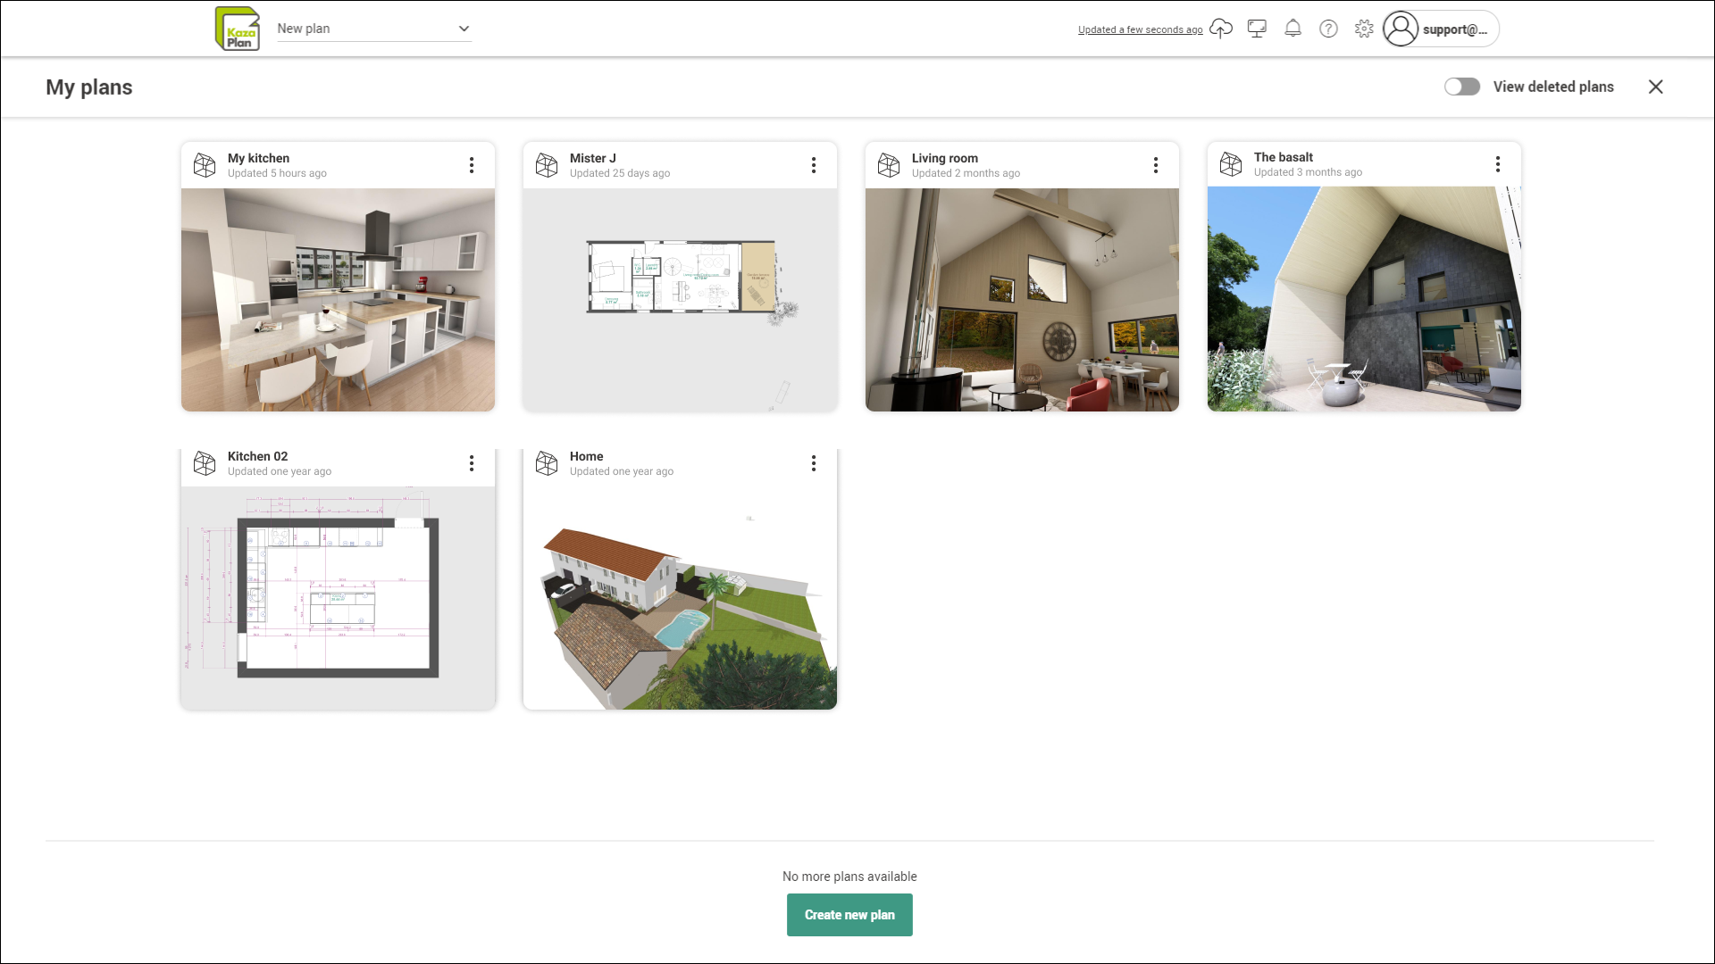Open the support@ account menu
The height and width of the screenshot is (964, 1715).
coord(1440,29)
